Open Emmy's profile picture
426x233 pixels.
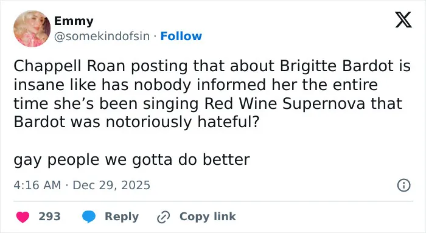(x=32, y=29)
